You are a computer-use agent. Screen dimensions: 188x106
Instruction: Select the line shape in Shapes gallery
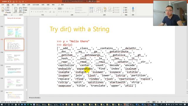(95, 8)
